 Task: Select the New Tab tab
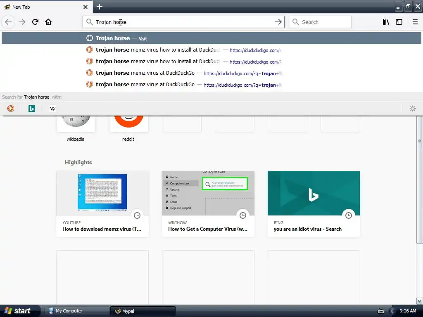[46, 7]
